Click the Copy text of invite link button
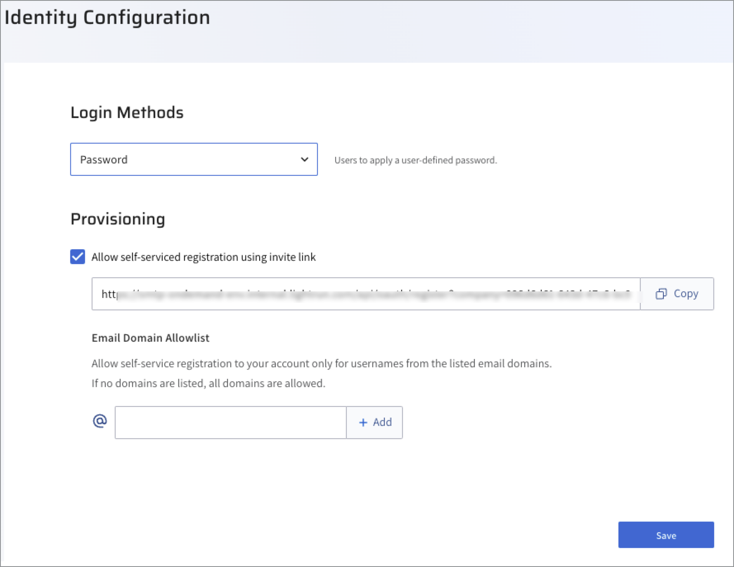This screenshot has height=567, width=734. pos(686,294)
